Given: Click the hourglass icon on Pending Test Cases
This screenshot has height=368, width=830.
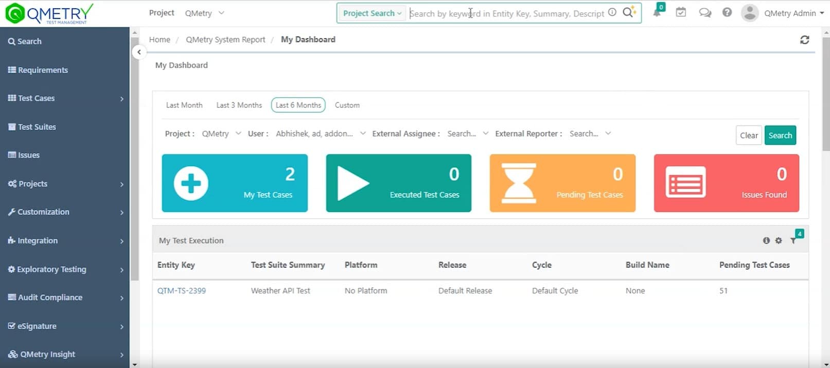Looking at the screenshot, I should pos(518,183).
